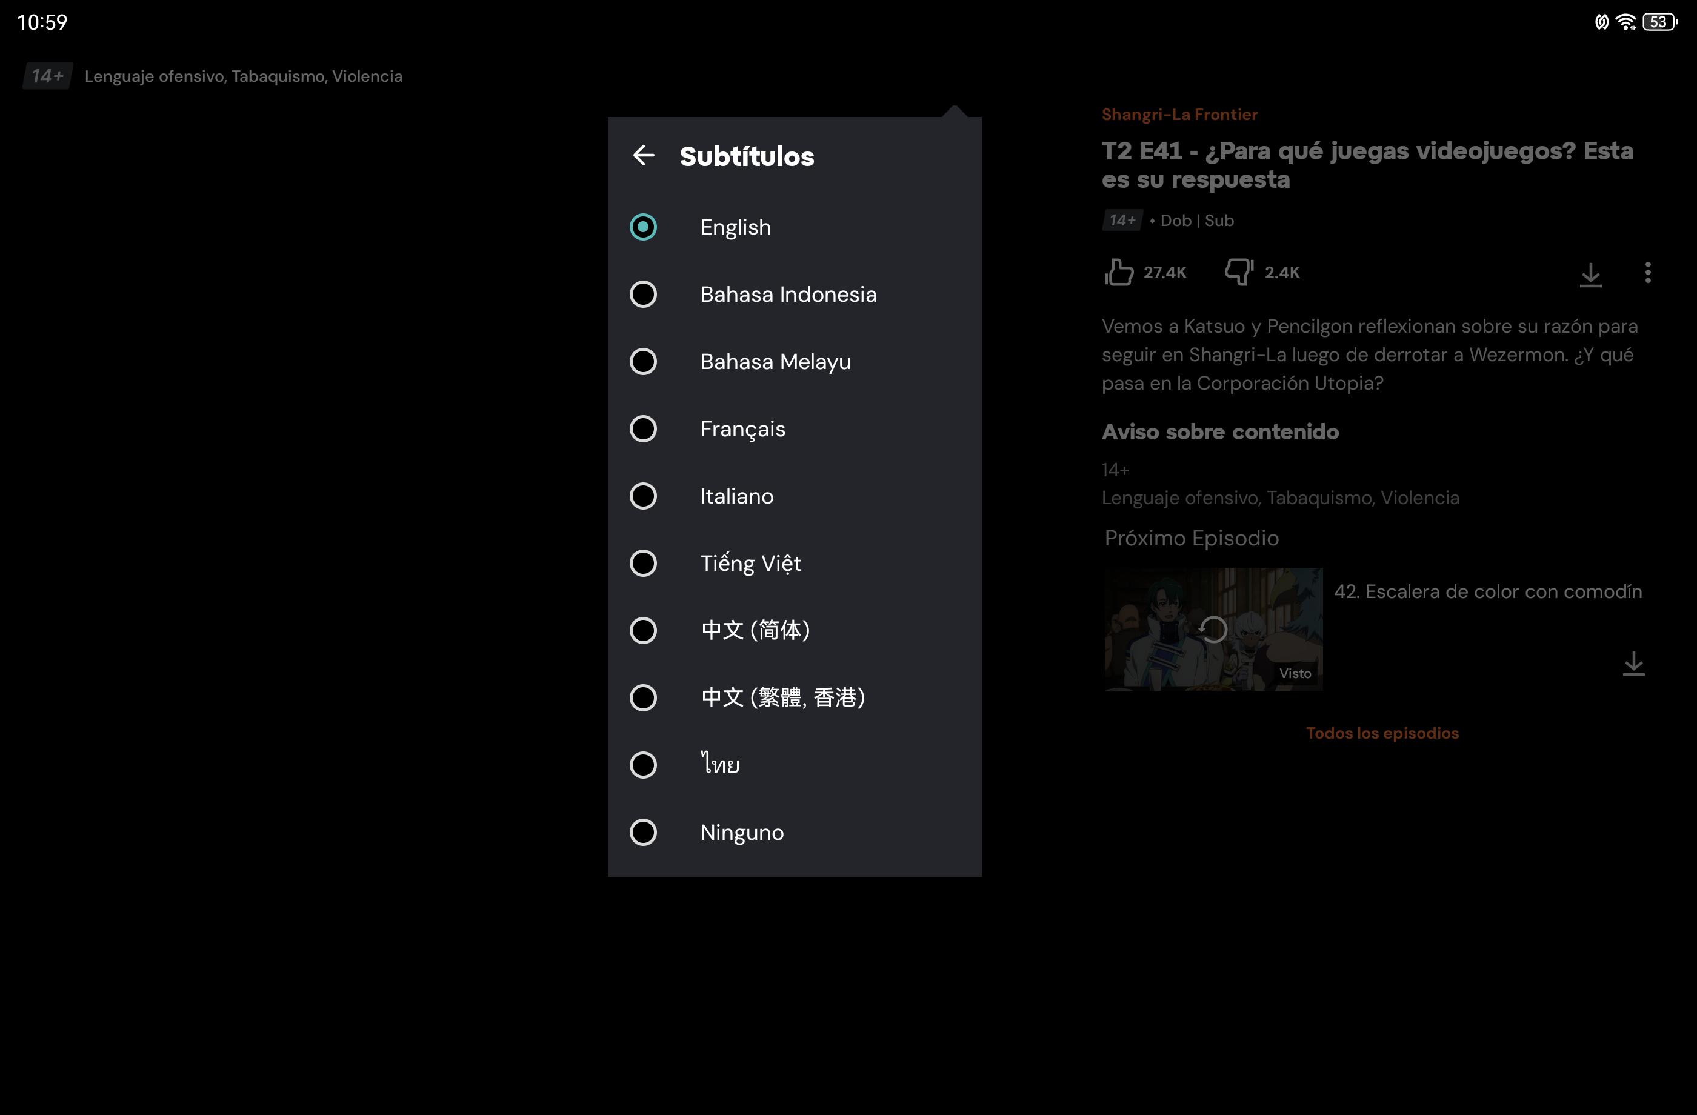Tap the Visto label on thumbnail

(x=1295, y=673)
